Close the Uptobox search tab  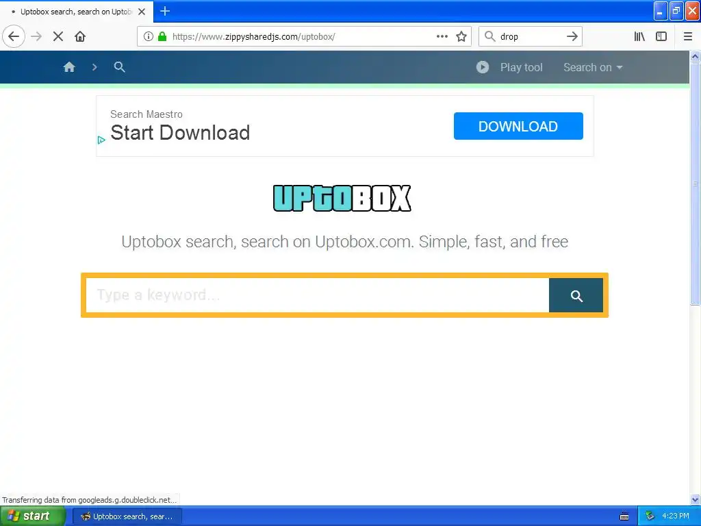[x=142, y=12]
